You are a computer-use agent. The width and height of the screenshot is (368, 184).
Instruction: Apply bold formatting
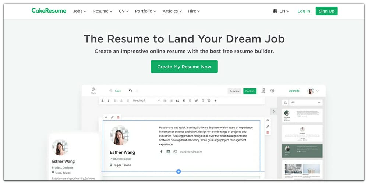[x=102, y=101]
